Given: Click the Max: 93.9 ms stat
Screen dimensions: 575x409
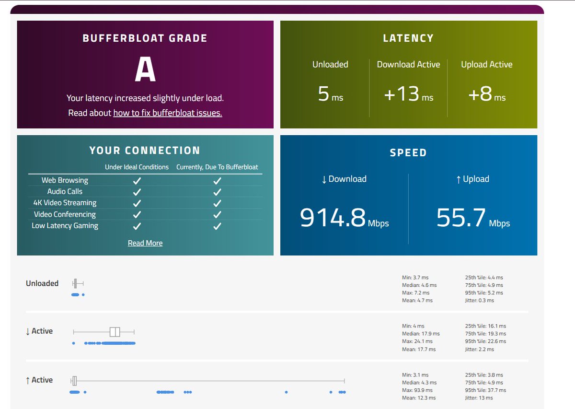Looking at the screenshot, I should [x=417, y=390].
